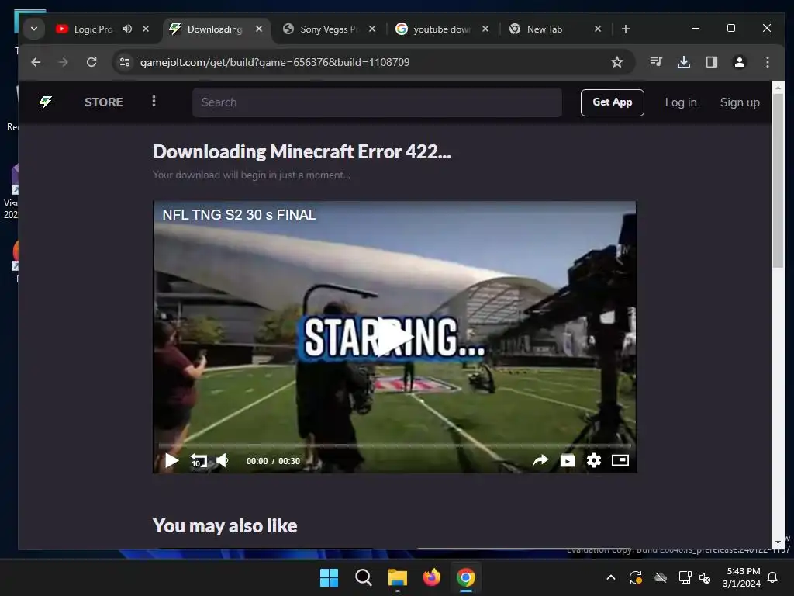This screenshot has width=794, height=596.
Task: Click the Get App button
Action: point(613,102)
